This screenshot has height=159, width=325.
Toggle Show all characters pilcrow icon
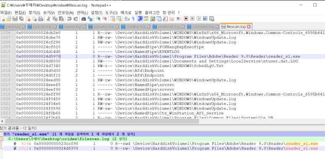pyautogui.click(x=133, y=19)
